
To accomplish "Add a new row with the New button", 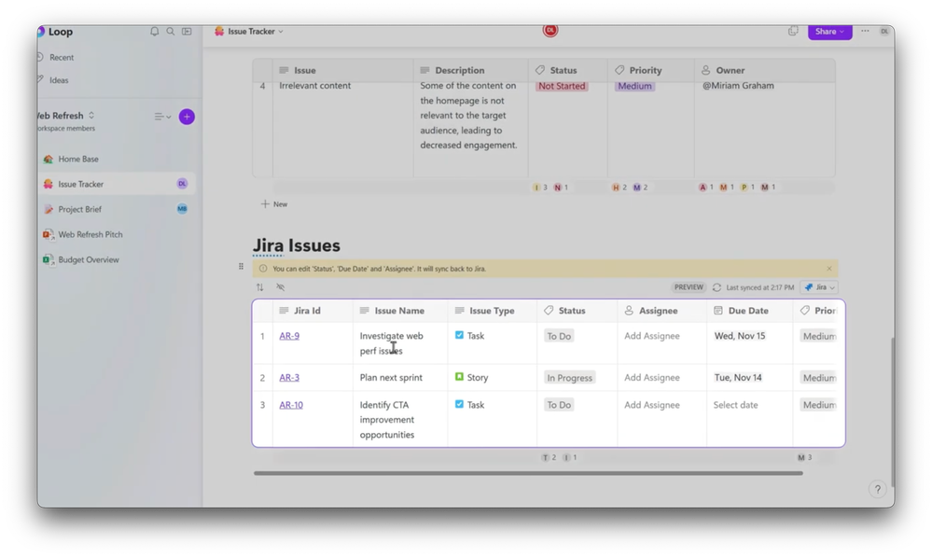I will [274, 204].
